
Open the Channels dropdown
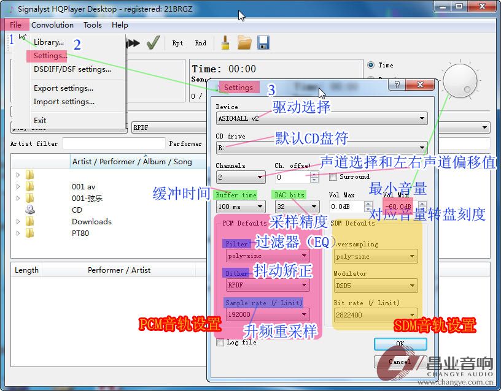click(x=241, y=177)
